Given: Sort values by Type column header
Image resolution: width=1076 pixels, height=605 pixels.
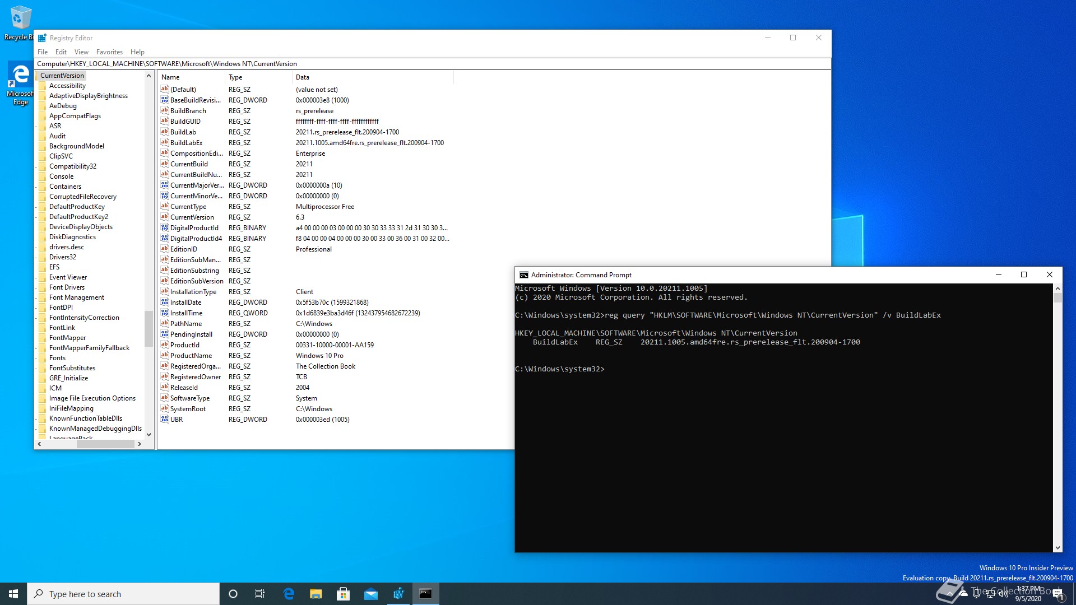Looking at the screenshot, I should pos(258,77).
